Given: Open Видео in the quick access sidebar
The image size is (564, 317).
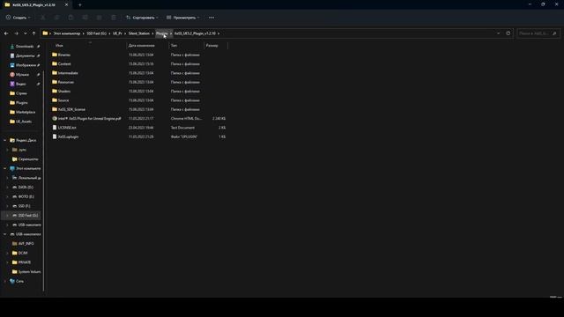Looking at the screenshot, I should tap(20, 84).
